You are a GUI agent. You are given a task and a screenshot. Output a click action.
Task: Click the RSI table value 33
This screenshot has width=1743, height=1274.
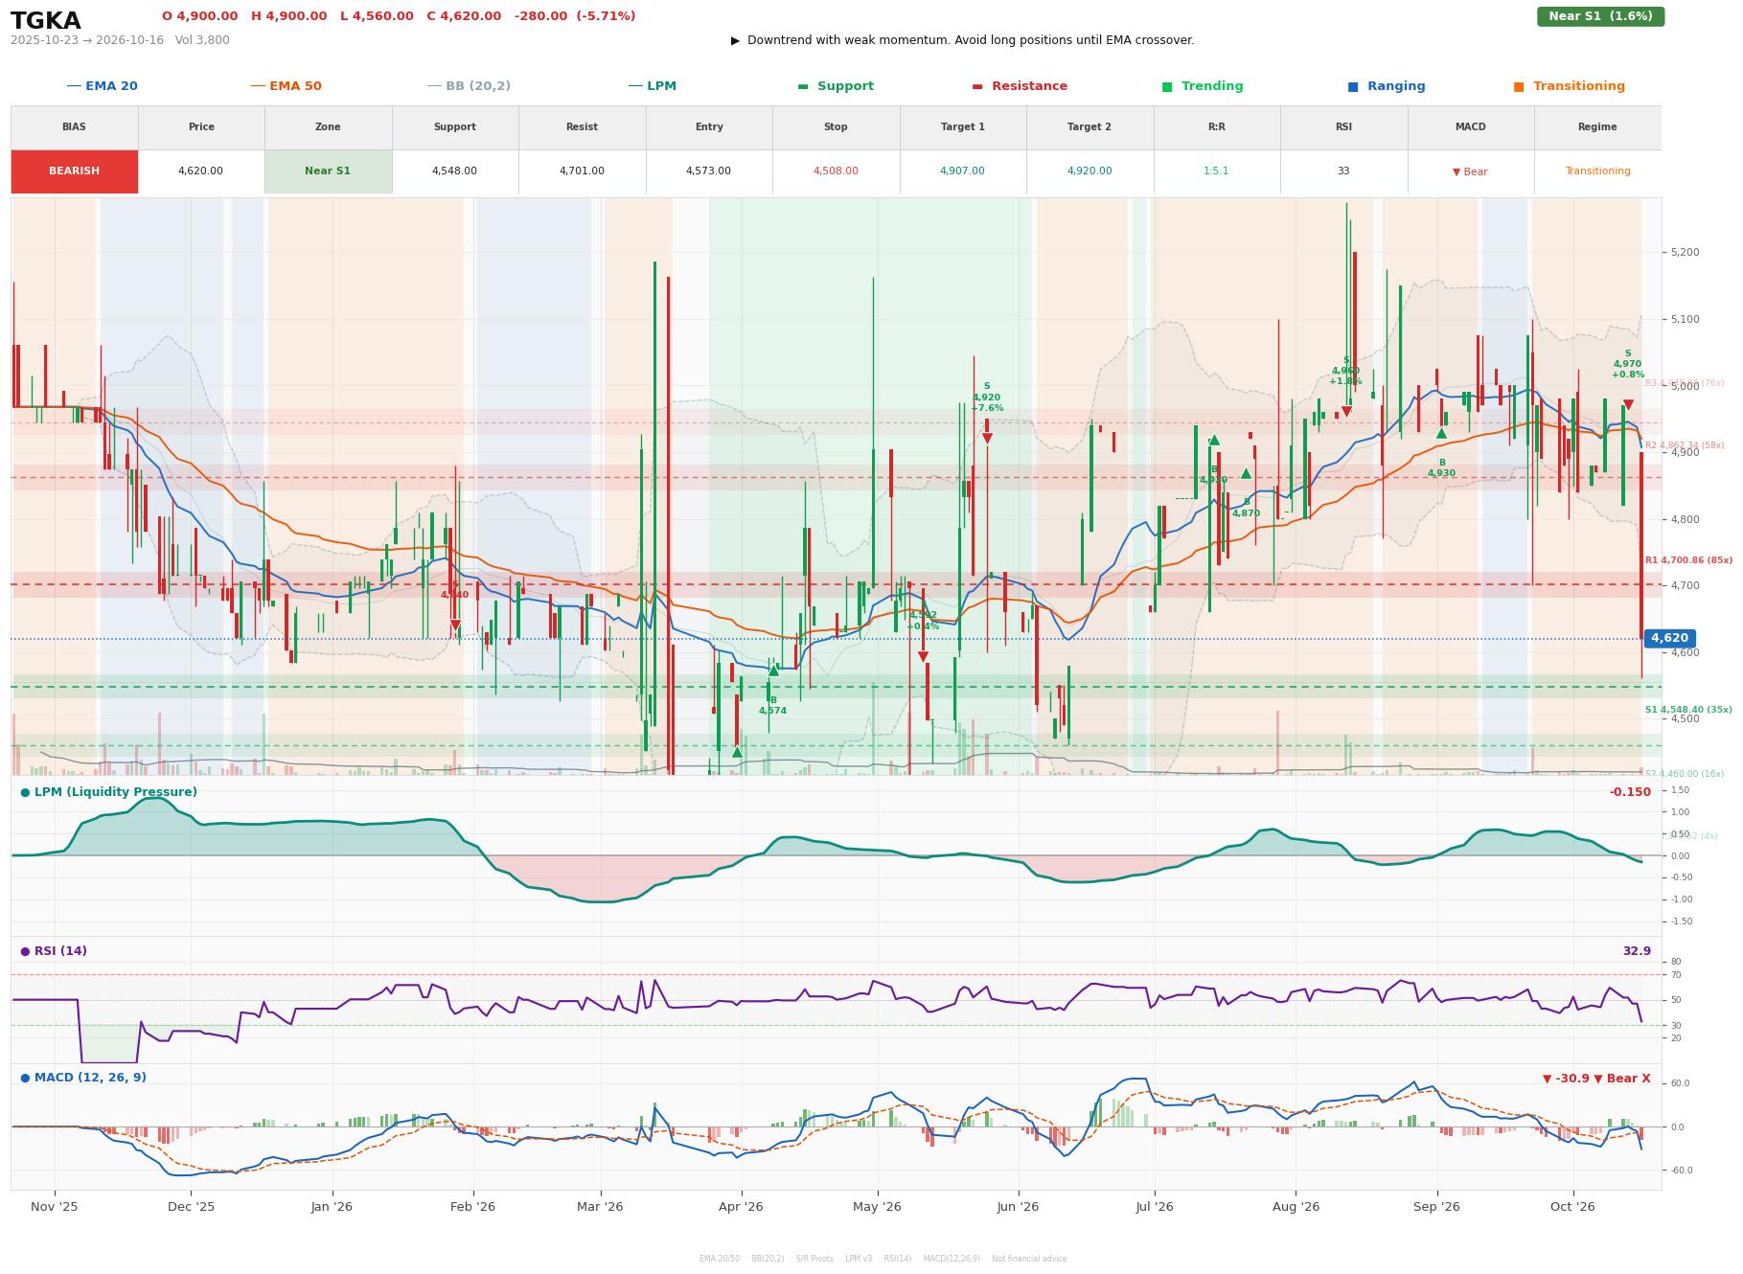coord(1343,171)
